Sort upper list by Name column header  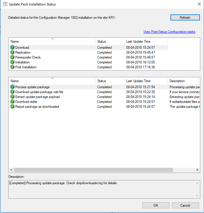(52, 42)
